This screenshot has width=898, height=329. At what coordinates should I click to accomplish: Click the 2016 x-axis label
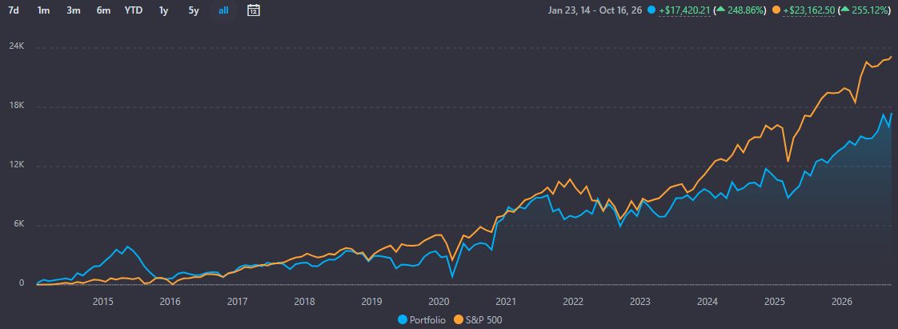pos(170,302)
